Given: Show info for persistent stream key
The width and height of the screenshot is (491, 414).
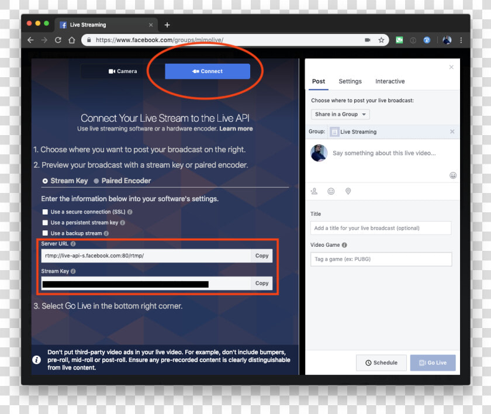Looking at the screenshot, I should point(122,223).
